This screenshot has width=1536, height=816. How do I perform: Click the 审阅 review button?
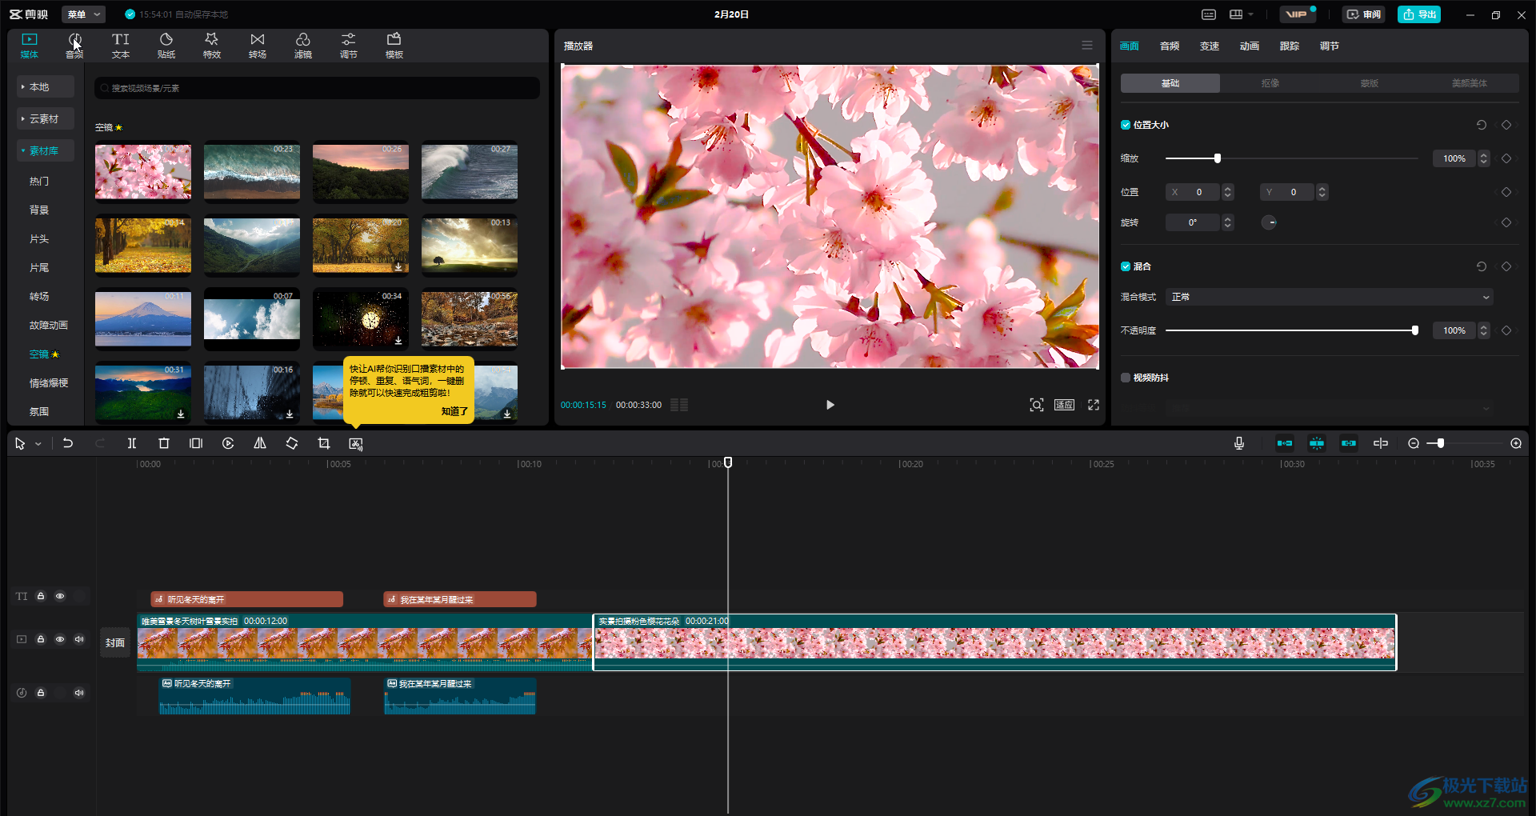click(1364, 14)
